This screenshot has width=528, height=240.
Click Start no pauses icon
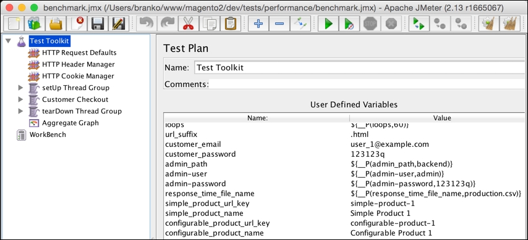point(349,23)
